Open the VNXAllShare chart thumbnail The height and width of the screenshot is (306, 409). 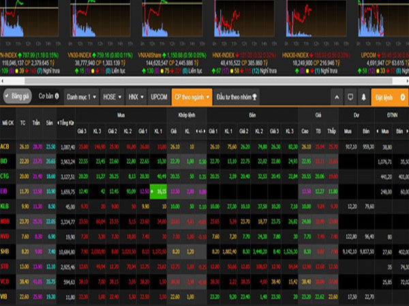[x=172, y=18]
